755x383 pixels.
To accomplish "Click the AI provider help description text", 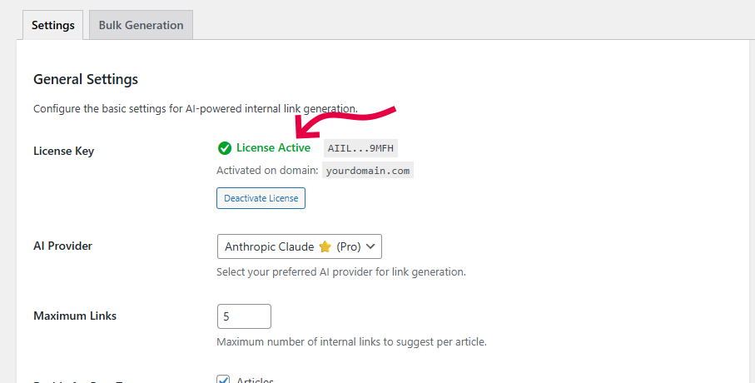I will click(x=340, y=272).
